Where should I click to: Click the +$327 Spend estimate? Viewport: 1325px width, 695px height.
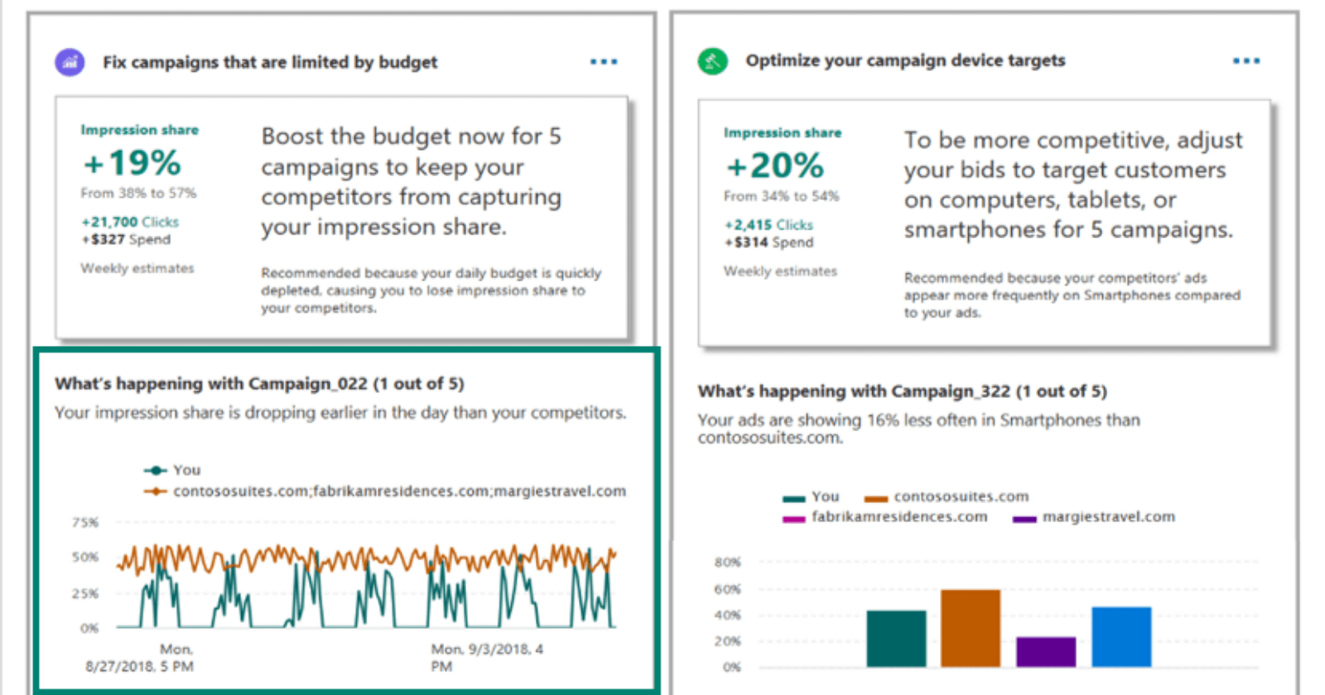pos(126,239)
